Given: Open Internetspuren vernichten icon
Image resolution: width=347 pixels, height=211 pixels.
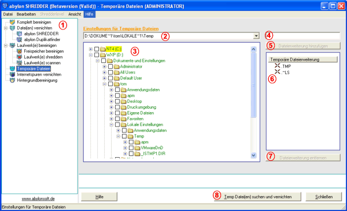Looking at the screenshot, I should tap(12, 75).
